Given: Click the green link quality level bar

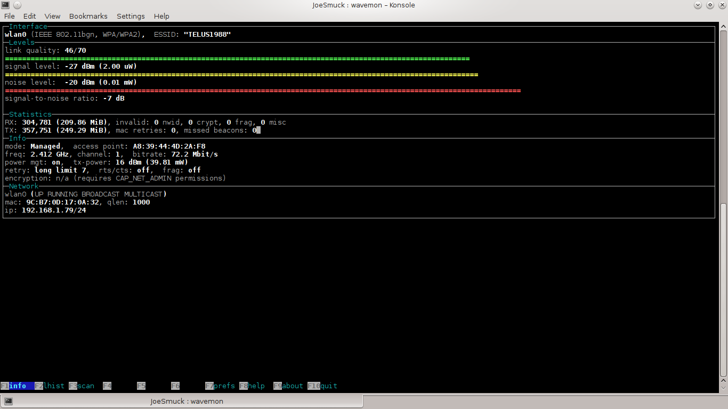Looking at the screenshot, I should [x=237, y=59].
